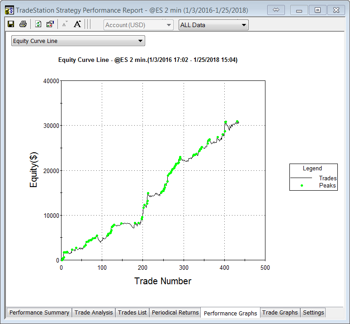Viewport: 350px width, 324px height.
Task: Click the Refresh report icon
Action: pos(38,24)
